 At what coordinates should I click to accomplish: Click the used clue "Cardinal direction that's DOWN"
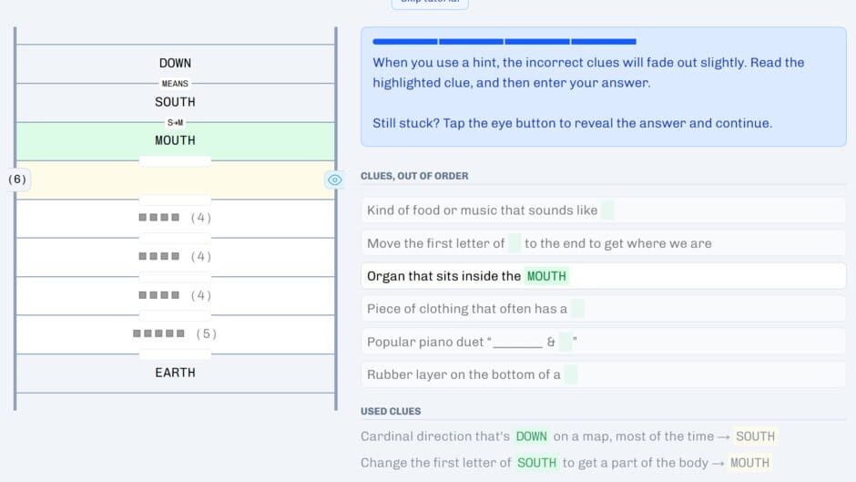(567, 436)
